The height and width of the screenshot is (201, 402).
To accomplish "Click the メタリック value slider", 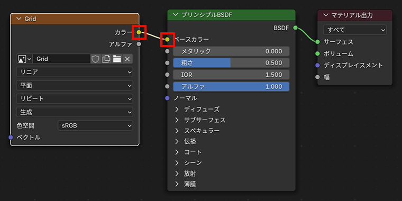I will (x=231, y=51).
